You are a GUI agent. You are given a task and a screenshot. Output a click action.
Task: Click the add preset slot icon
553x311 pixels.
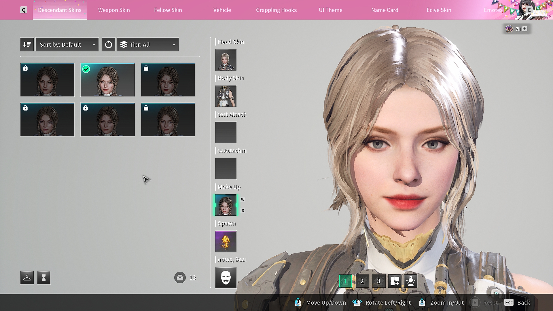[395, 281]
